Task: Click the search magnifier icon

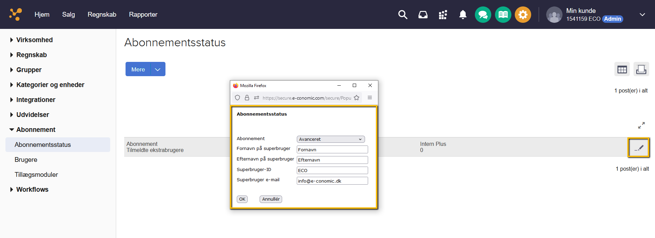Action: [x=403, y=15]
